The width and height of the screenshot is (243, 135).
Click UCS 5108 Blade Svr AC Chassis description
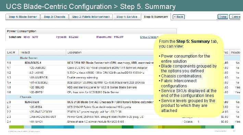point(110,102)
